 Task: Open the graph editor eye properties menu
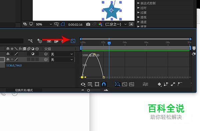[x=83, y=84]
